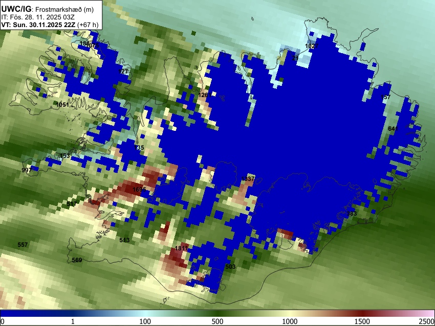
Task: Click the map value '569'
Action: click(77, 260)
